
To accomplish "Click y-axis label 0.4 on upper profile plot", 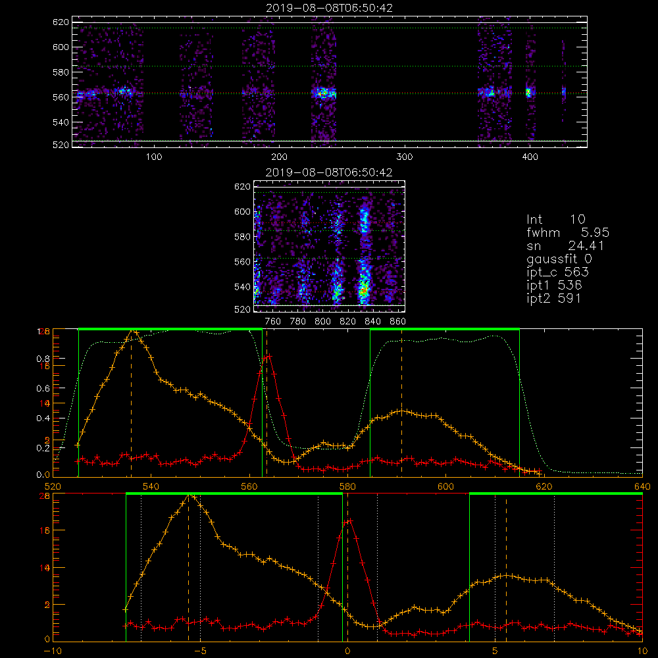I will [x=43, y=418].
